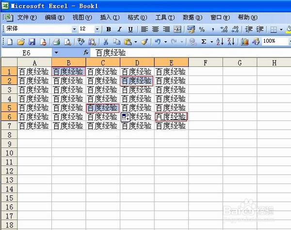Open Borders dropdown arrow

pos(281,29)
